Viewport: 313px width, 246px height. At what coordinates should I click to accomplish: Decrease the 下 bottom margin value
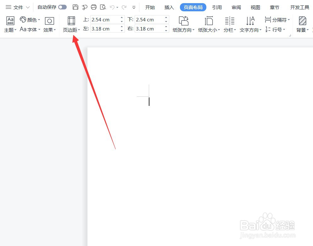(x=166, y=21)
